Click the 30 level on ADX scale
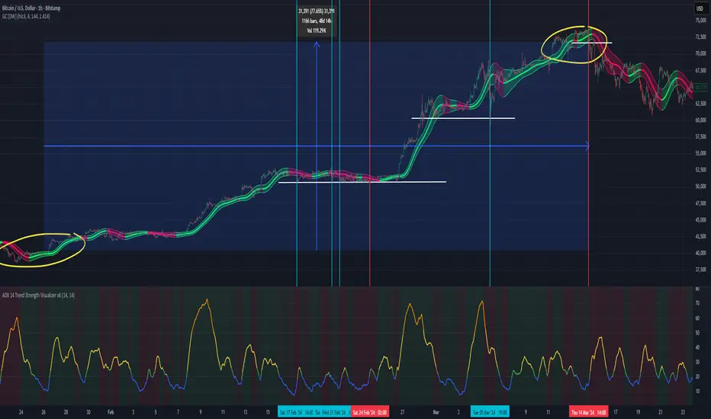Viewport: 711px width, 419px height. click(697, 362)
